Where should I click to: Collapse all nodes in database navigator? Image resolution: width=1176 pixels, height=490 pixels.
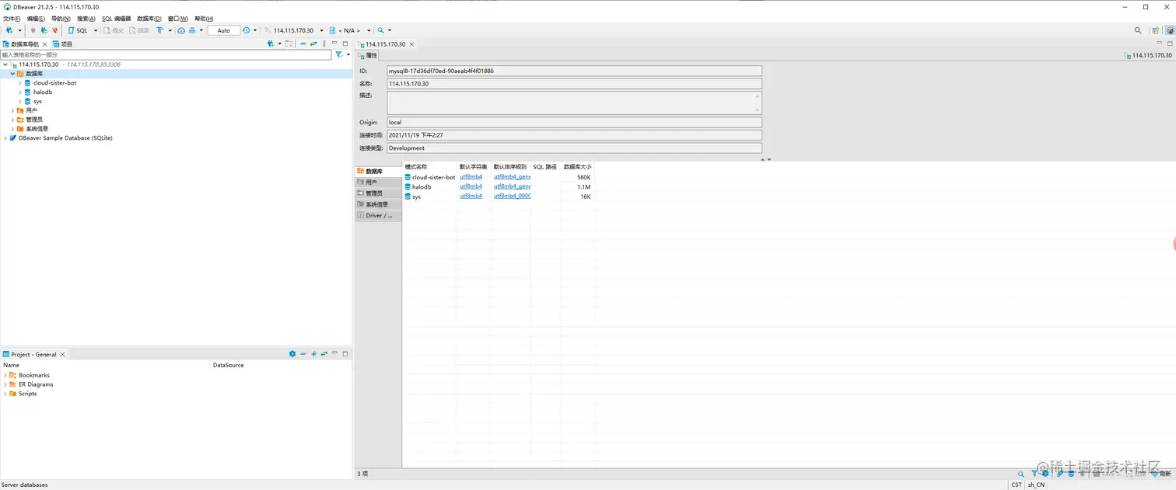pos(303,43)
